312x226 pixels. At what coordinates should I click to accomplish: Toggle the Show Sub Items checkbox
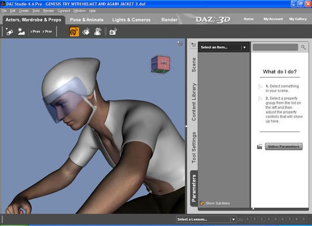[202, 203]
